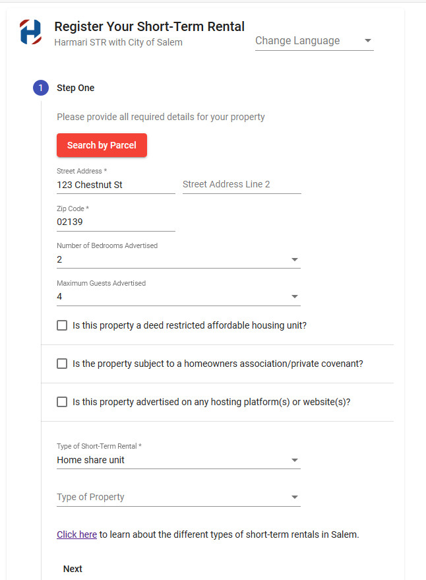The image size is (426, 580).
Task: Click the Bedrooms Advertised dropdown arrow
Action: 294,259
